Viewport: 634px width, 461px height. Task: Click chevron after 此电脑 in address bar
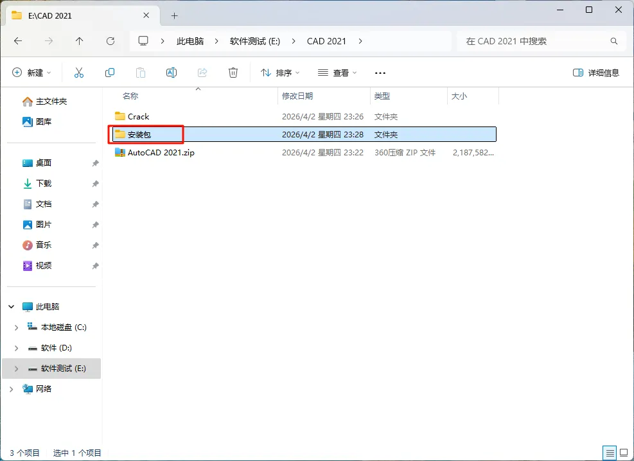216,41
